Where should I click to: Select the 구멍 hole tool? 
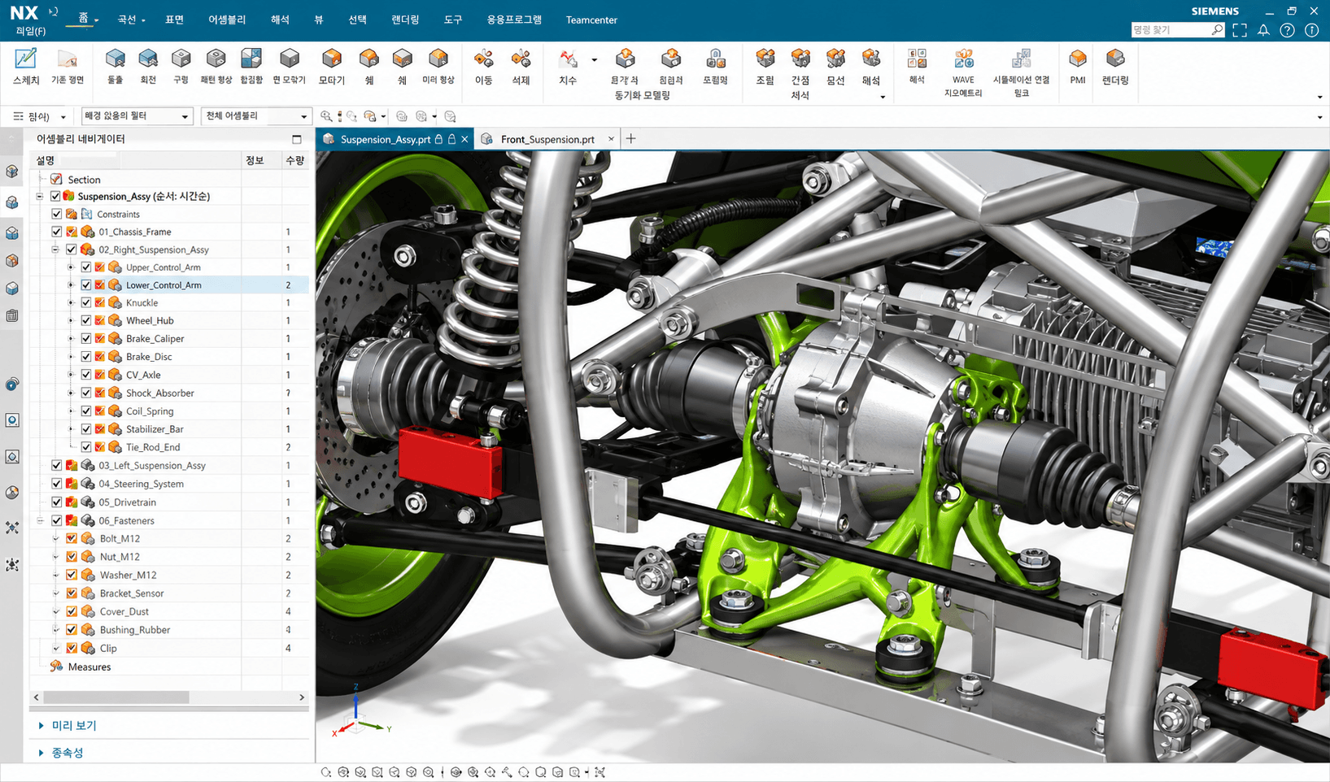pyautogui.click(x=181, y=66)
